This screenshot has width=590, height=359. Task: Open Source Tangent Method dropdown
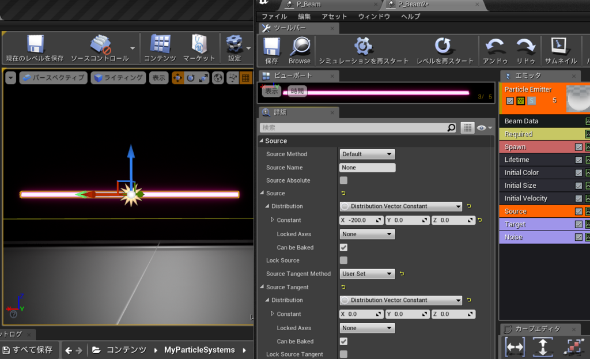pos(367,274)
